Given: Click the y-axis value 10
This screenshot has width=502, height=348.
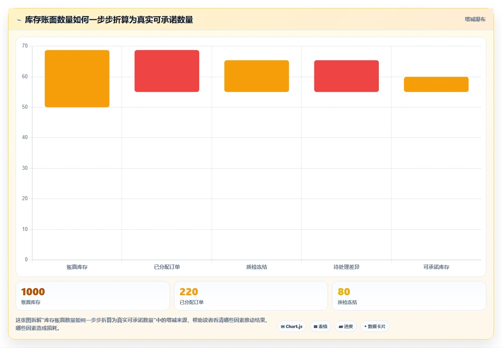Looking at the screenshot, I should click(x=25, y=229).
